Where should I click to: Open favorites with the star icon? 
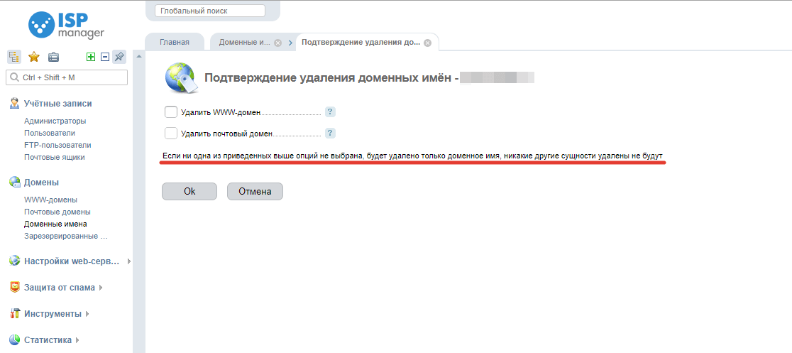coord(33,57)
